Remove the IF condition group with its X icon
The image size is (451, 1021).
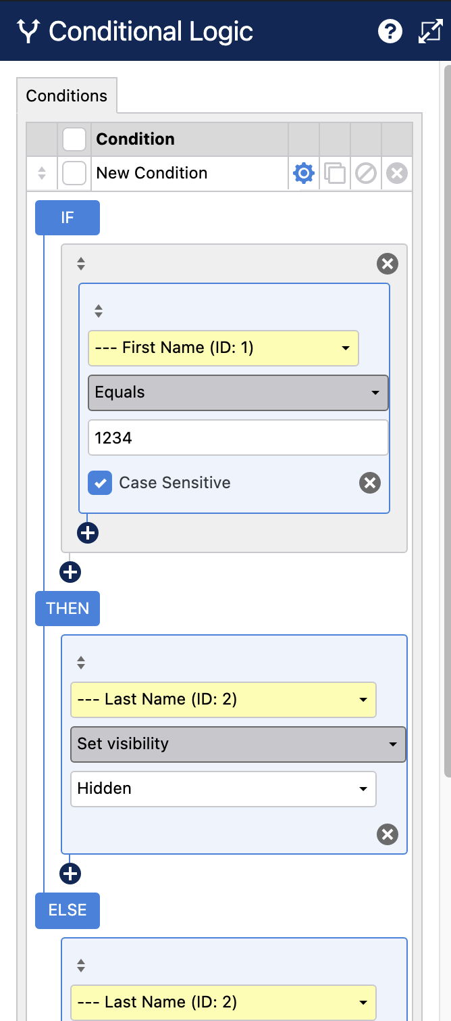pyautogui.click(x=387, y=264)
